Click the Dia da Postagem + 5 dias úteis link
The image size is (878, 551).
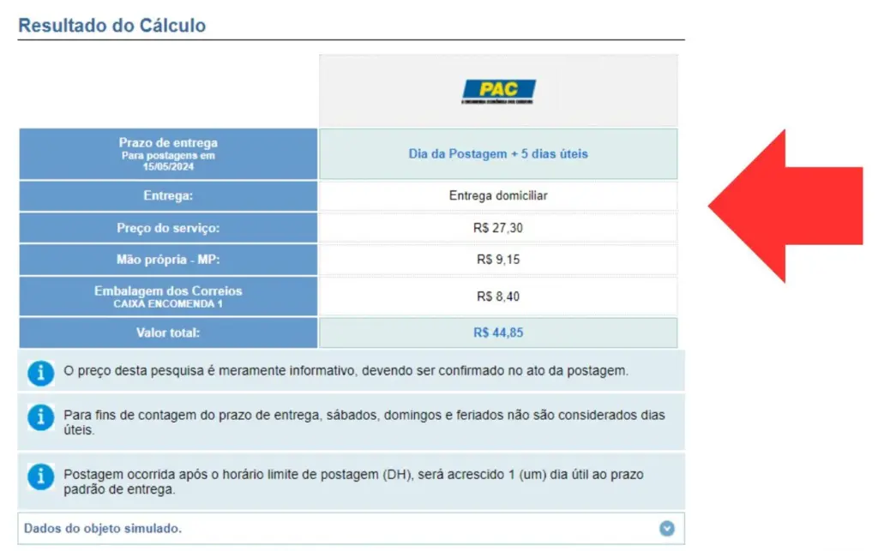(497, 153)
